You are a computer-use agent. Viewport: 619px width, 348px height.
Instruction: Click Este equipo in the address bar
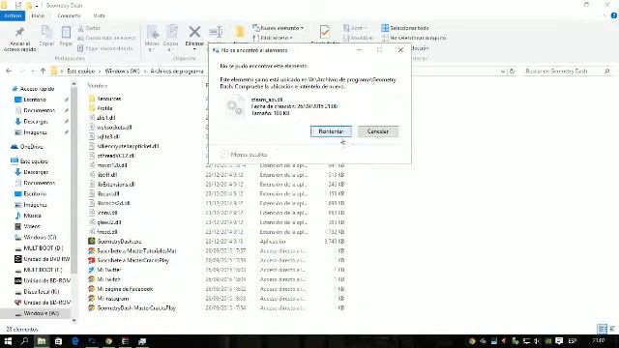click(81, 72)
